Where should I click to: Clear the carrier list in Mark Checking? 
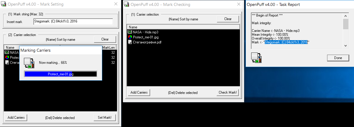coord(228,19)
